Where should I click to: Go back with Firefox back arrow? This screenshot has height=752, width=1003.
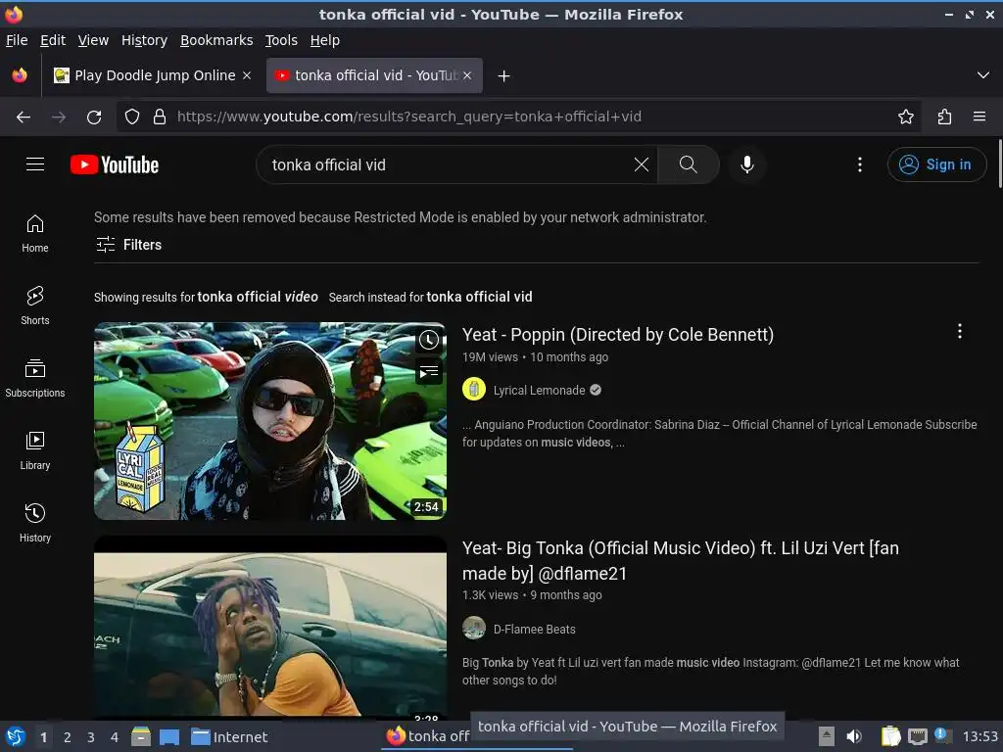24,117
